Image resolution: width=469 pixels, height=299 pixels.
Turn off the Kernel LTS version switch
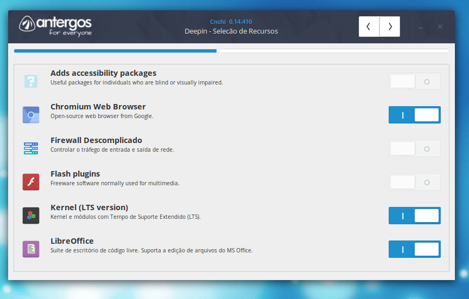(x=415, y=216)
